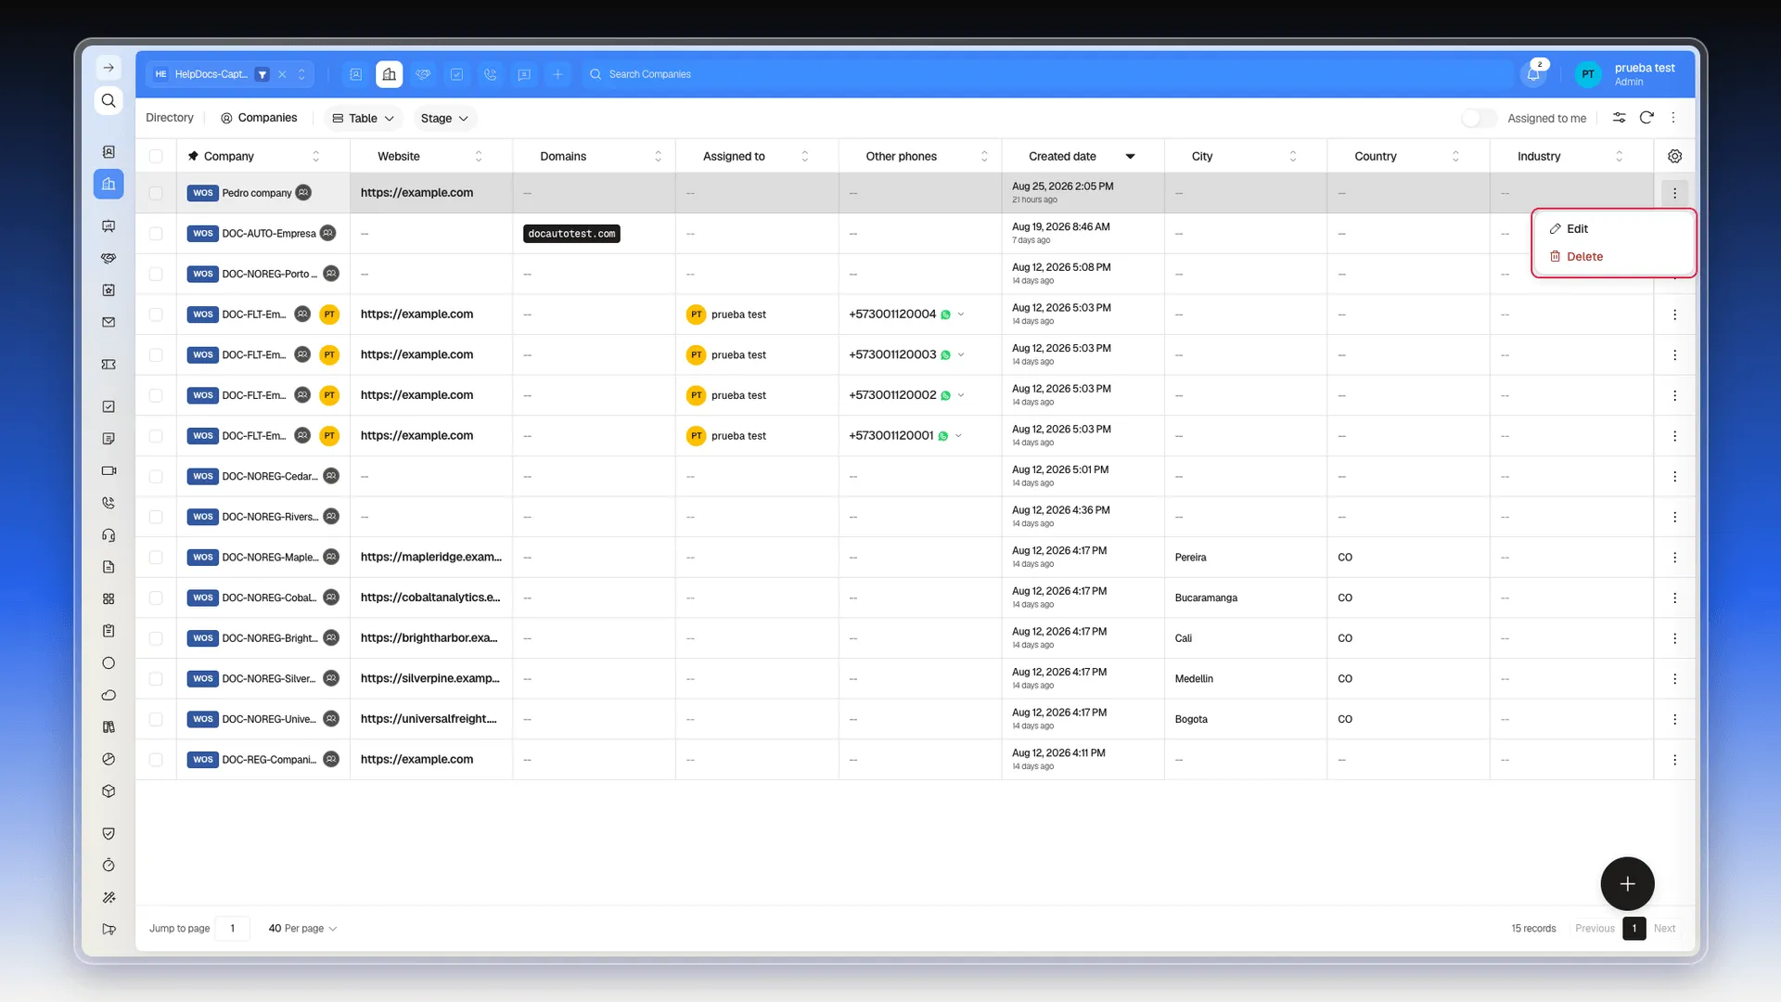Viewport: 1781px width, 1002px height.
Task: Open row options for DOC-REG-Compani row
Action: pos(1674,760)
